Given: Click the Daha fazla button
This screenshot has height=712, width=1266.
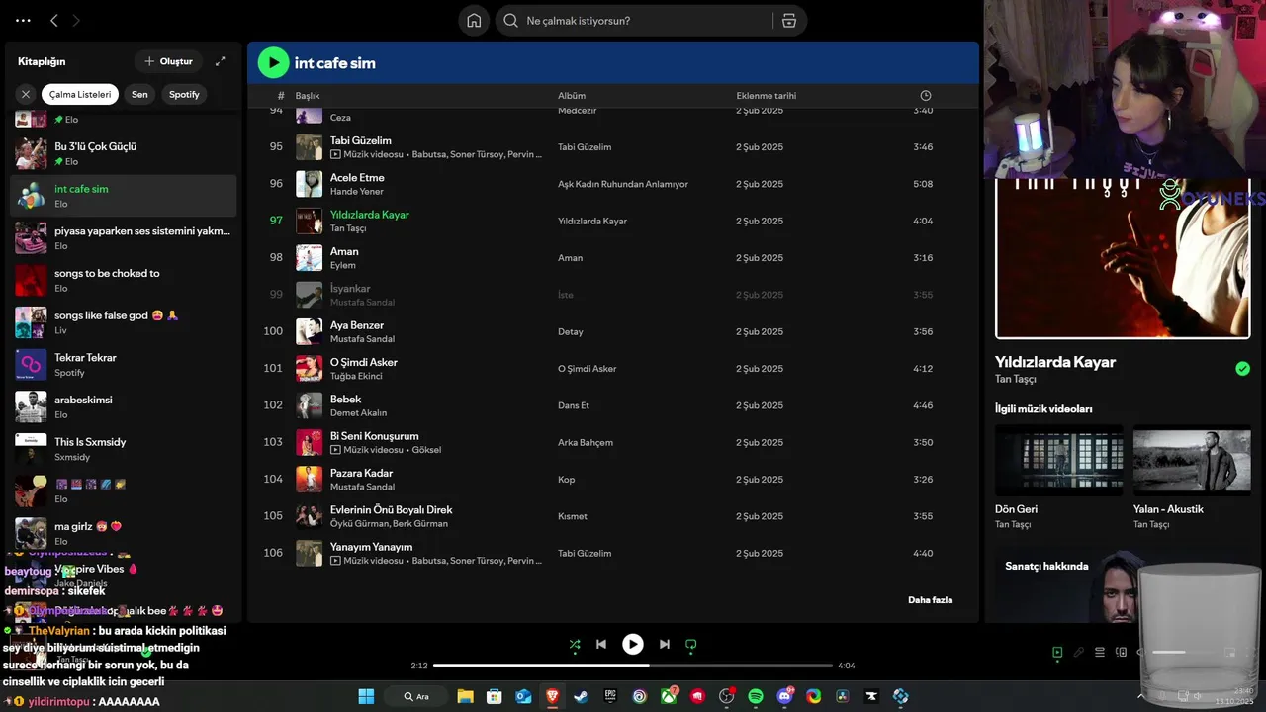Looking at the screenshot, I should tap(930, 600).
